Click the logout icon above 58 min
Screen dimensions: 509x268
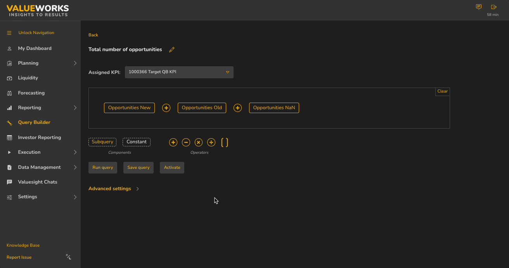point(493,7)
